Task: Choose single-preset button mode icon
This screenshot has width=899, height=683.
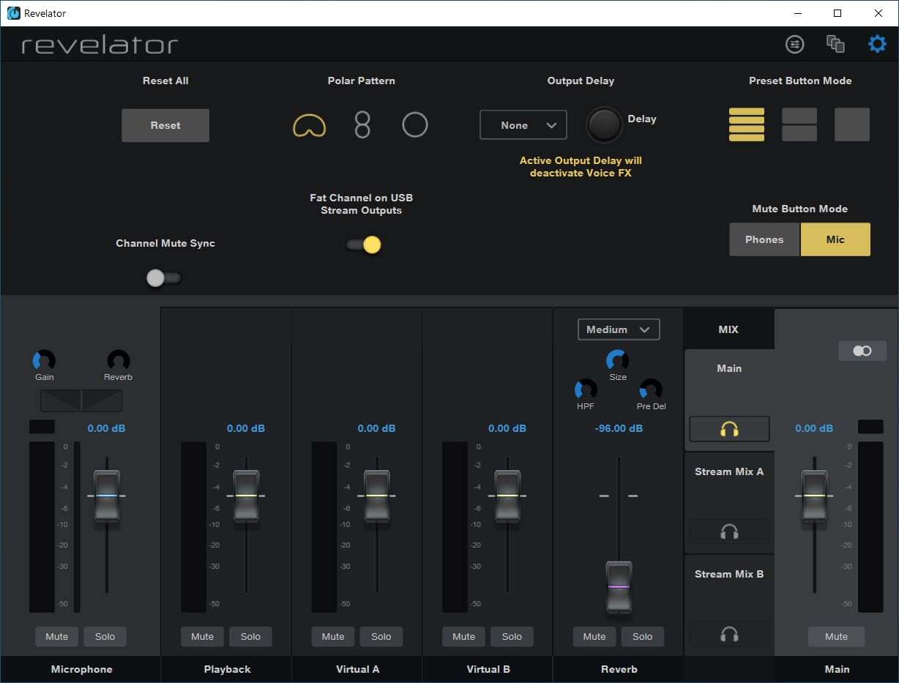Action: [852, 124]
